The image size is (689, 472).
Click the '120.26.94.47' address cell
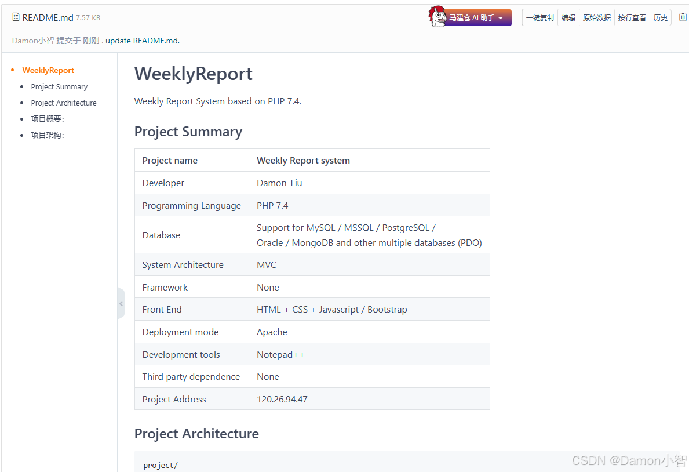(369, 399)
